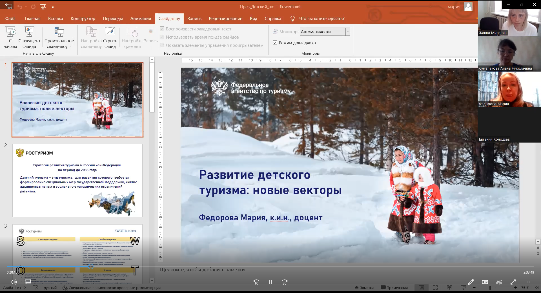Image resolution: width=541 pixels, height=293 pixels.
Task: Click the volume speaker icon
Action: [x=14, y=282]
